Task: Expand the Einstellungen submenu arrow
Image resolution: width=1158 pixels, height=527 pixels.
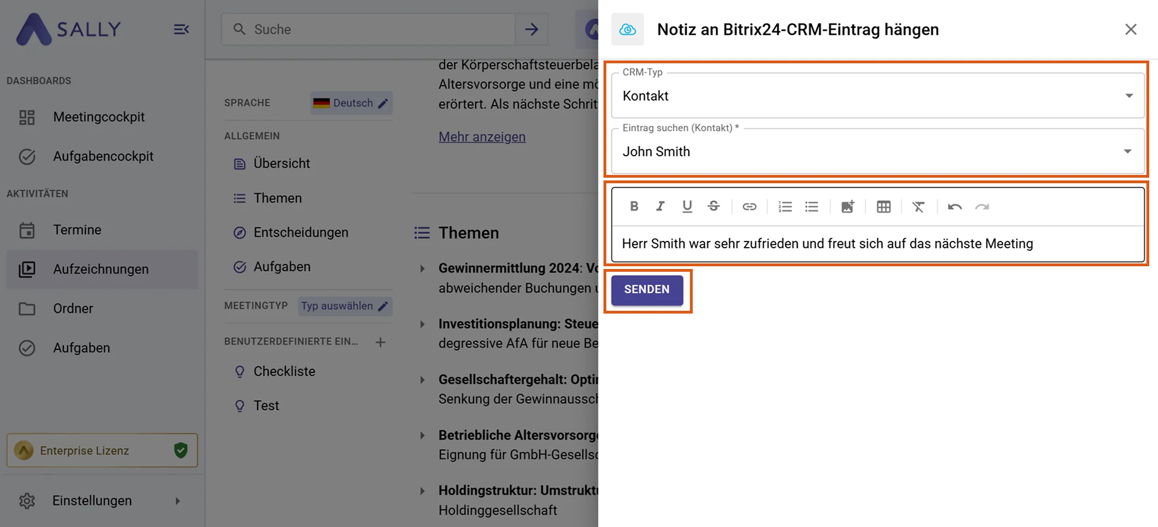Action: (177, 501)
